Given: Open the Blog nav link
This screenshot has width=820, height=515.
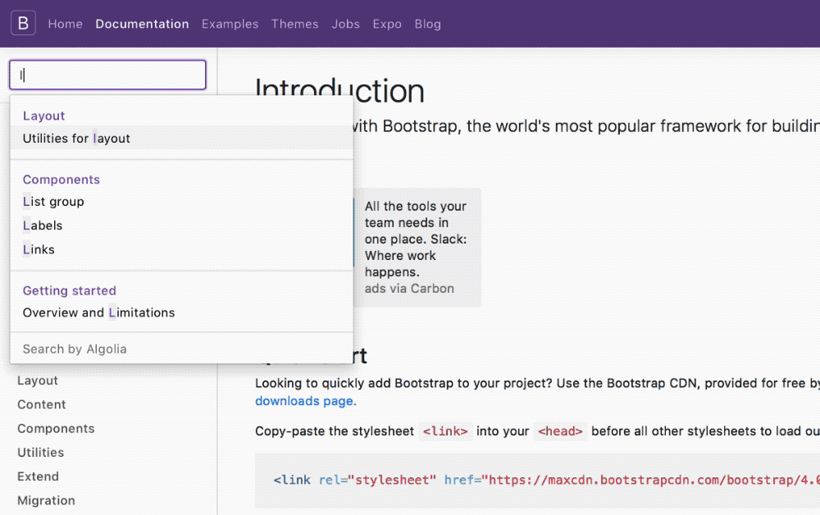Looking at the screenshot, I should pos(428,24).
